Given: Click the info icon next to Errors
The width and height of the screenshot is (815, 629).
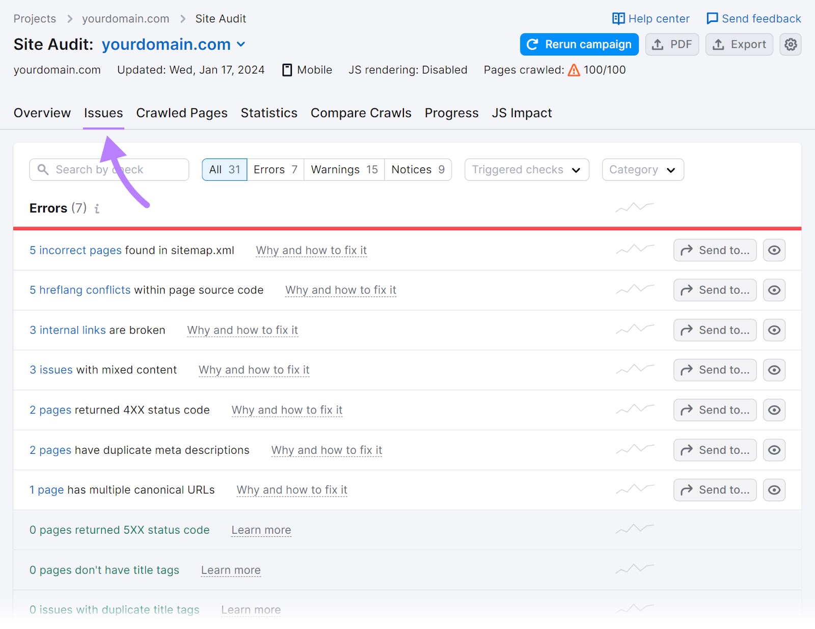Looking at the screenshot, I should [x=97, y=208].
